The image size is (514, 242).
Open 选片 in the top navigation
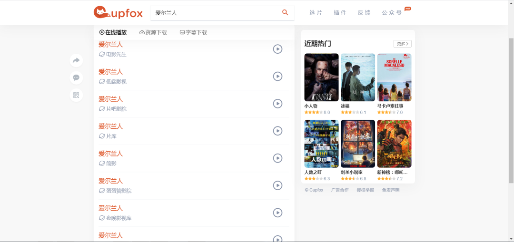pyautogui.click(x=316, y=13)
